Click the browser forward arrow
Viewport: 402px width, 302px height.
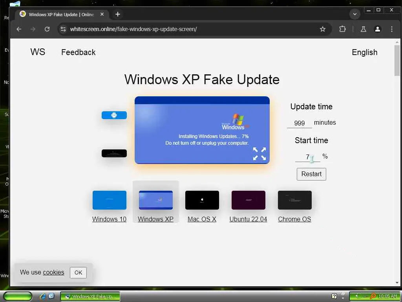33,29
